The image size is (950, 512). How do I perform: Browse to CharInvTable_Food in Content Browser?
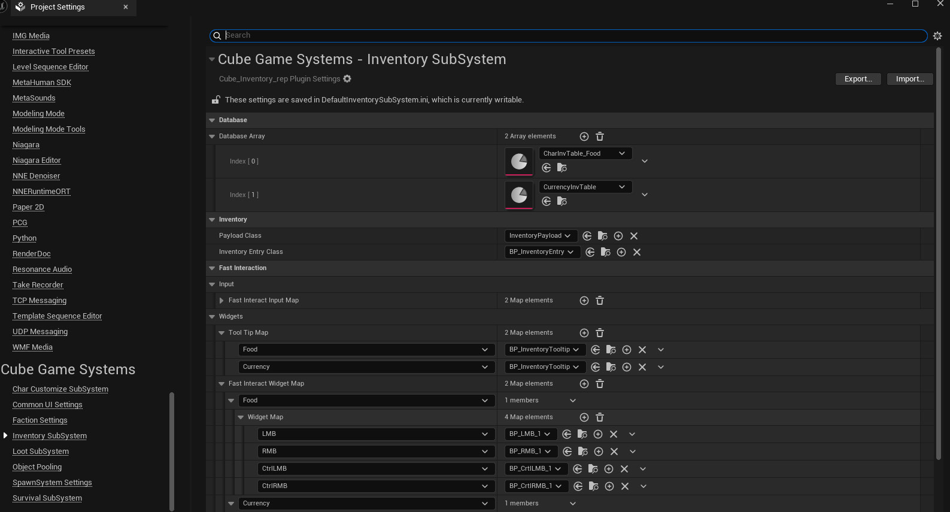[562, 168]
